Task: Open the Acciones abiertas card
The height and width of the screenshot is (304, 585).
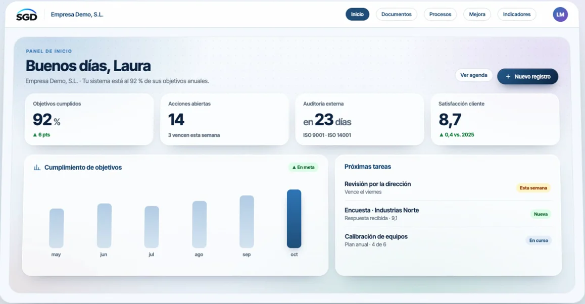Action: [224, 119]
